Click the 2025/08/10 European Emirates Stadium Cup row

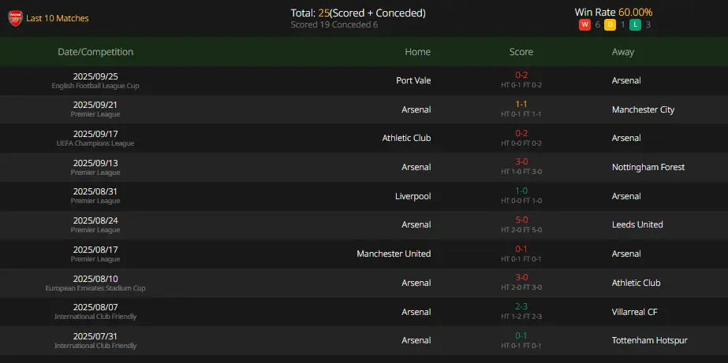coord(364,283)
